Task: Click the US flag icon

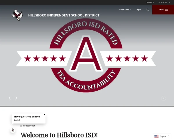Action: 156,136
